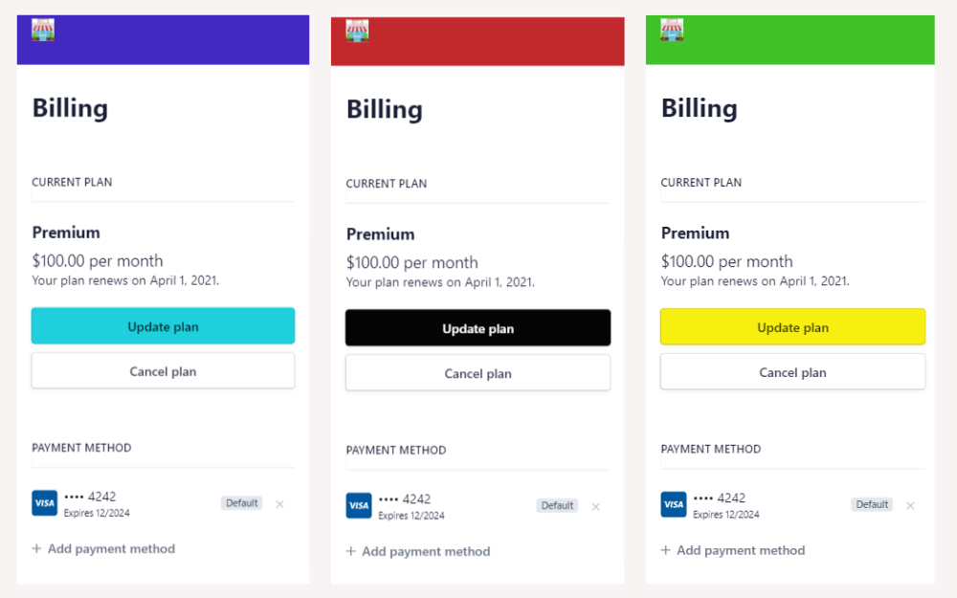
Task: Click the Visa card icon on the red-themed card
Action: [359, 505]
